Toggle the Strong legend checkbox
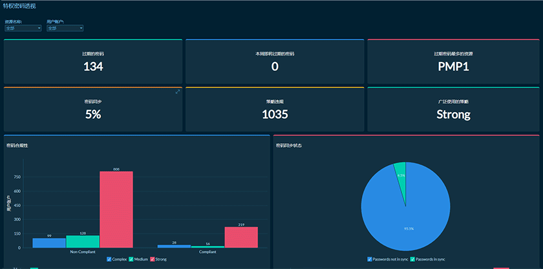 153,259
